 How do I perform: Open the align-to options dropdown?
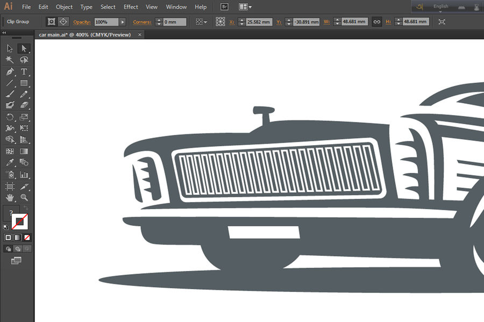pos(202,22)
